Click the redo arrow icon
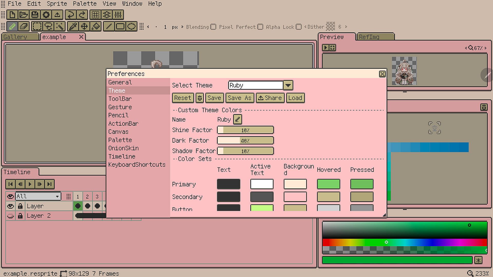The width and height of the screenshot is (493, 277). tap(82, 15)
